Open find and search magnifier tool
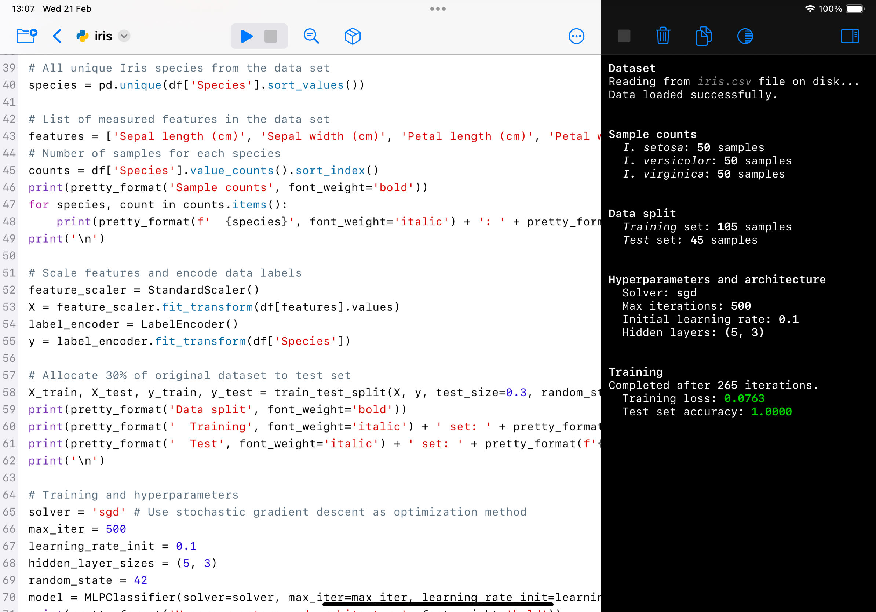The width and height of the screenshot is (876, 612). (311, 36)
